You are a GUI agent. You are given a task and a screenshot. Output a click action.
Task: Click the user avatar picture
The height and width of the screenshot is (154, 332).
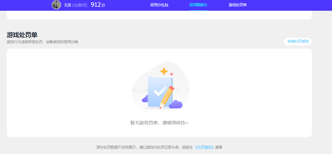pos(56,5)
